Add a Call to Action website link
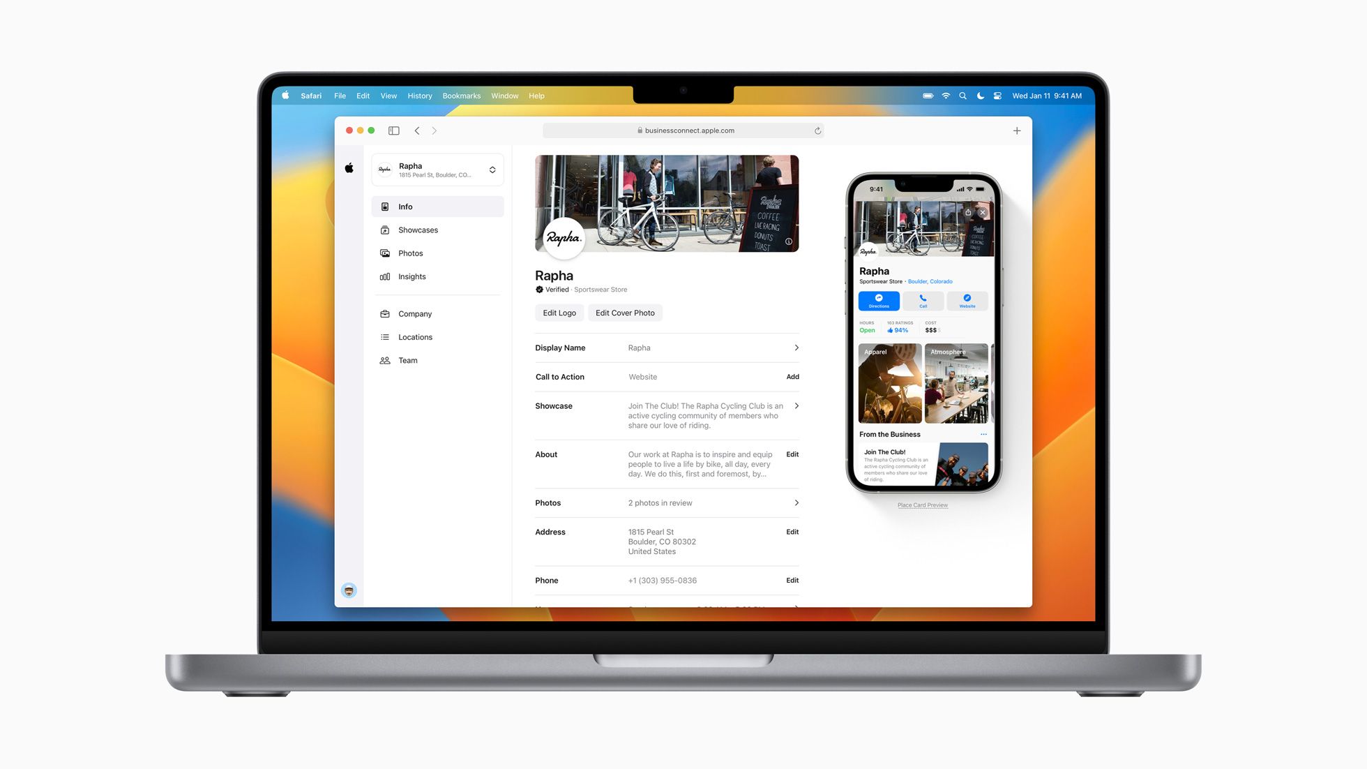The width and height of the screenshot is (1367, 769). pyautogui.click(x=792, y=377)
